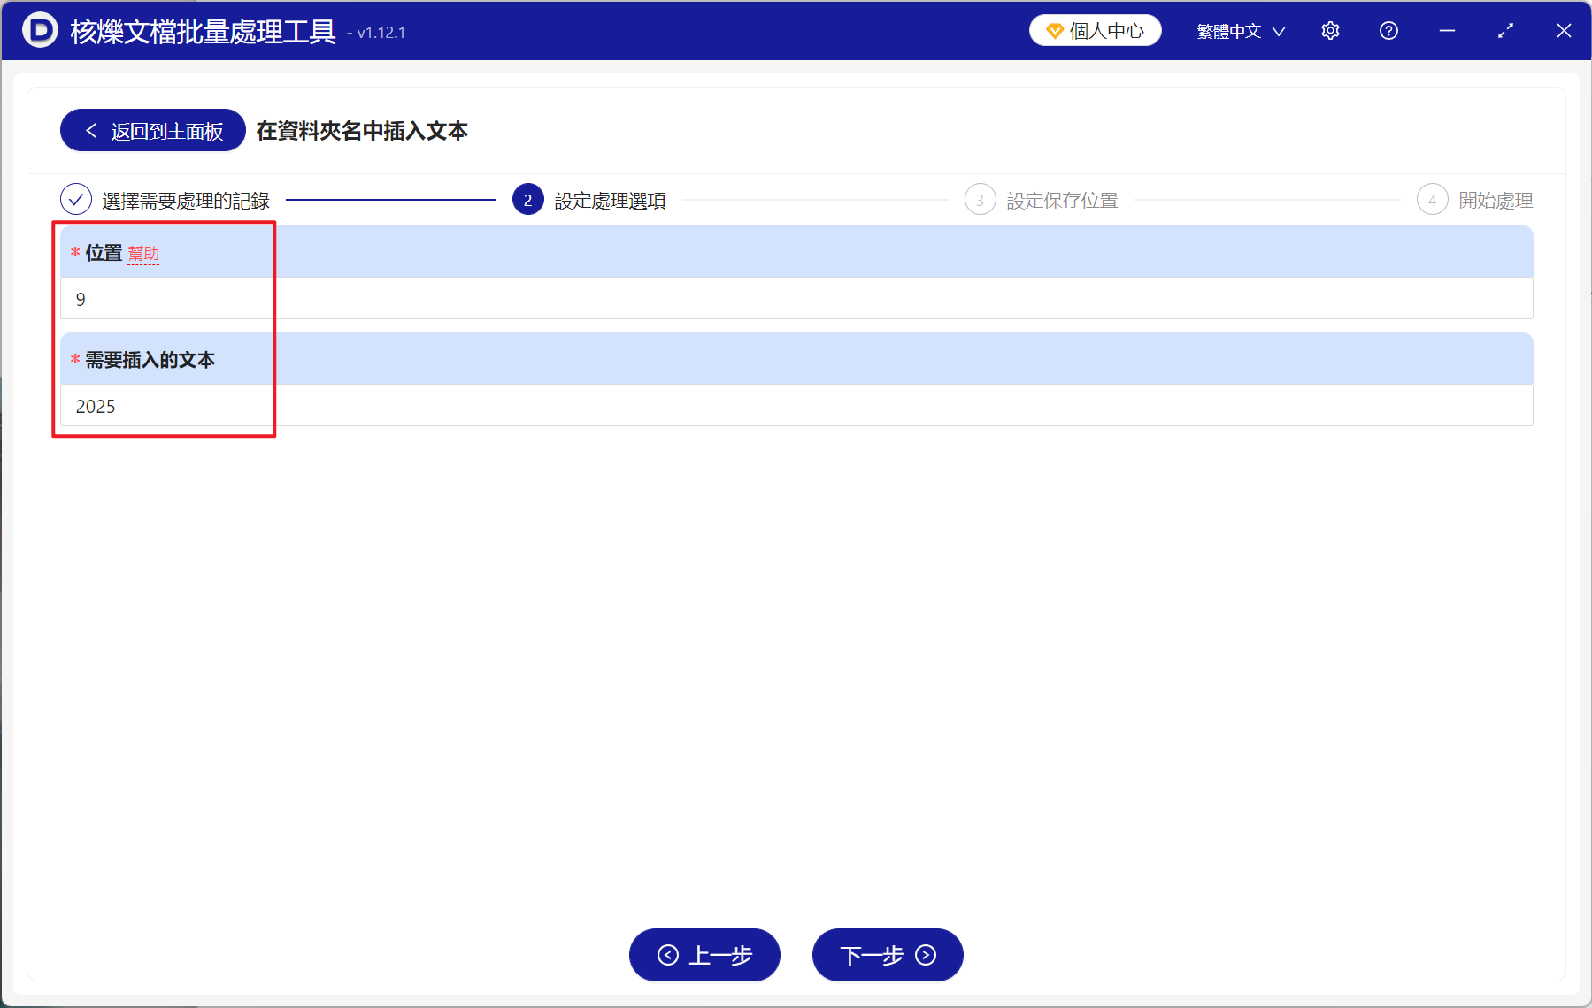The image size is (1592, 1008).
Task: Click the app logo icon
Action: point(37,30)
